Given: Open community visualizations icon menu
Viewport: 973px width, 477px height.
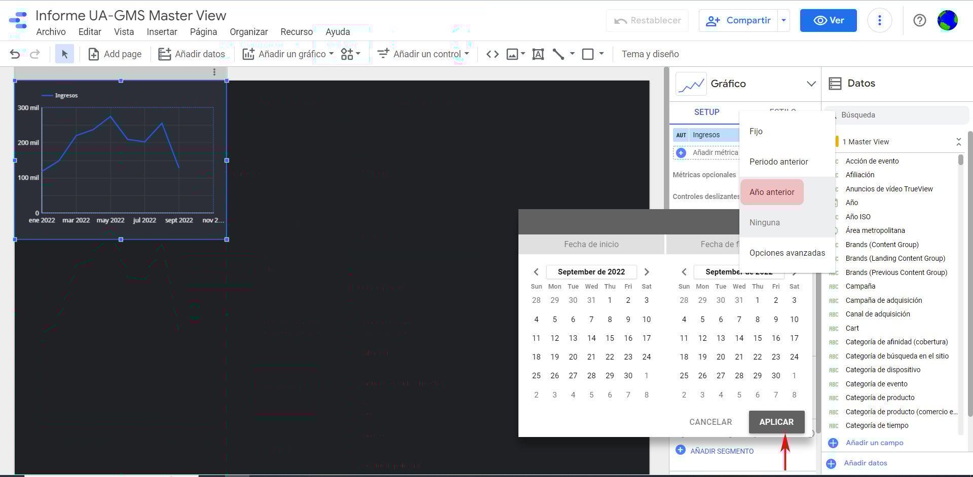Looking at the screenshot, I should (x=350, y=54).
